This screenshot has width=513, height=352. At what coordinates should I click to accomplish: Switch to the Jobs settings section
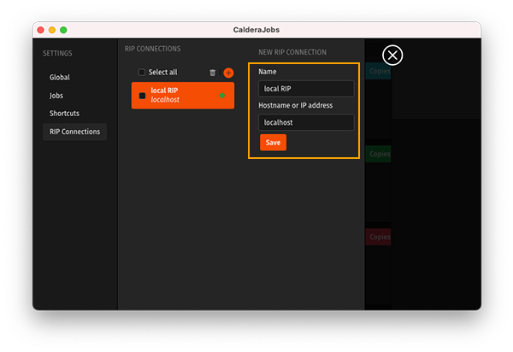tap(56, 96)
